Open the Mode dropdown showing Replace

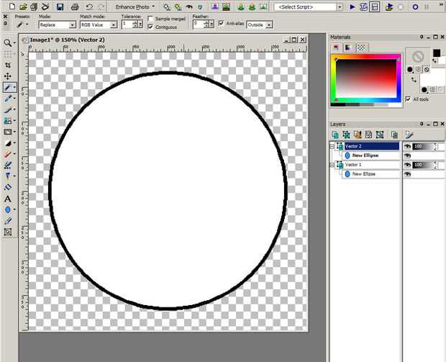tap(72, 25)
